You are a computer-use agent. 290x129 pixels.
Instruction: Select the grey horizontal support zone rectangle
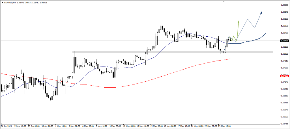(173, 52)
